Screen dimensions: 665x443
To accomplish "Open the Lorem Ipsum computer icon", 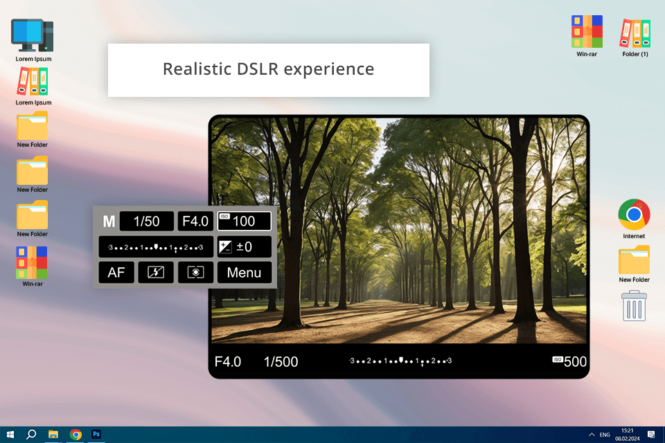I will (x=33, y=35).
